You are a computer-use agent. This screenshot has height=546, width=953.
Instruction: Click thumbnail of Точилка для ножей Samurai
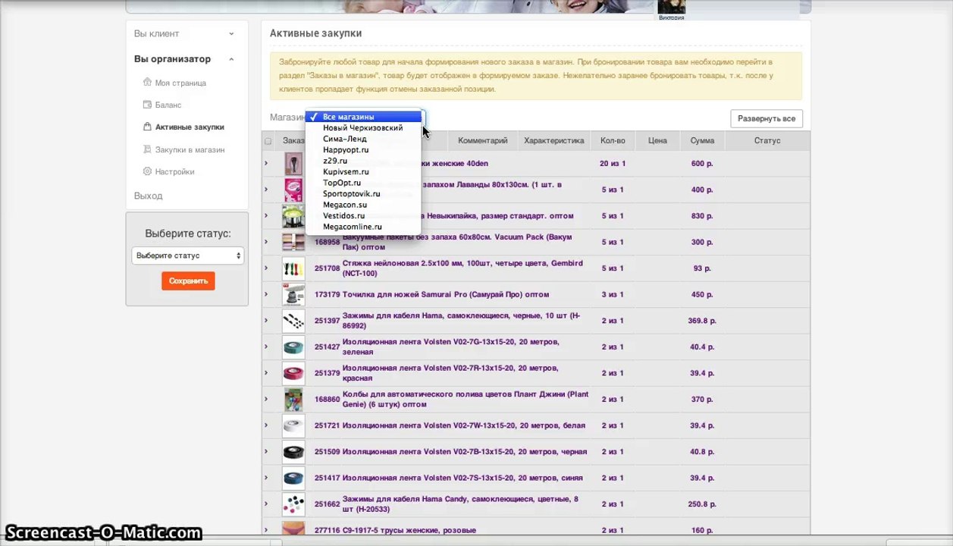click(293, 294)
